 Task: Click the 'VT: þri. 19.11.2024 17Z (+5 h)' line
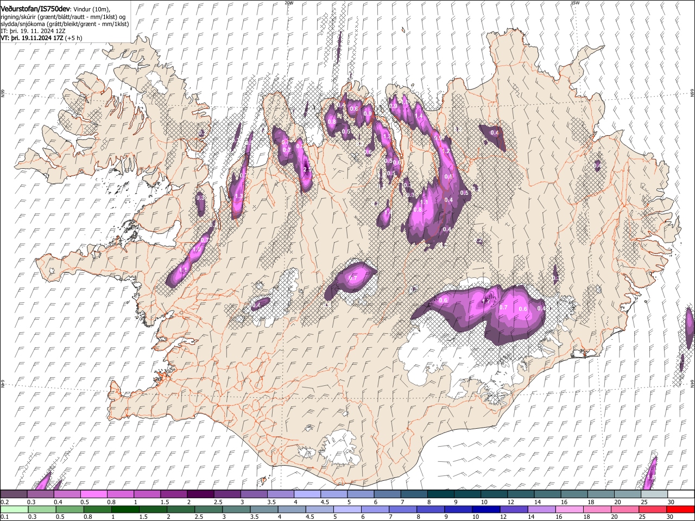(x=42, y=39)
